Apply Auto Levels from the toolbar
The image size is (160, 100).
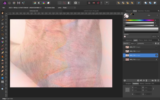(x=35, y=3)
